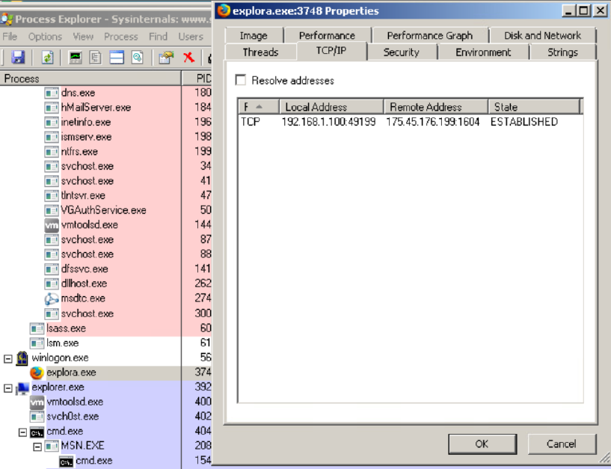
Task: Sort the list by PID column header
Action: click(197, 79)
